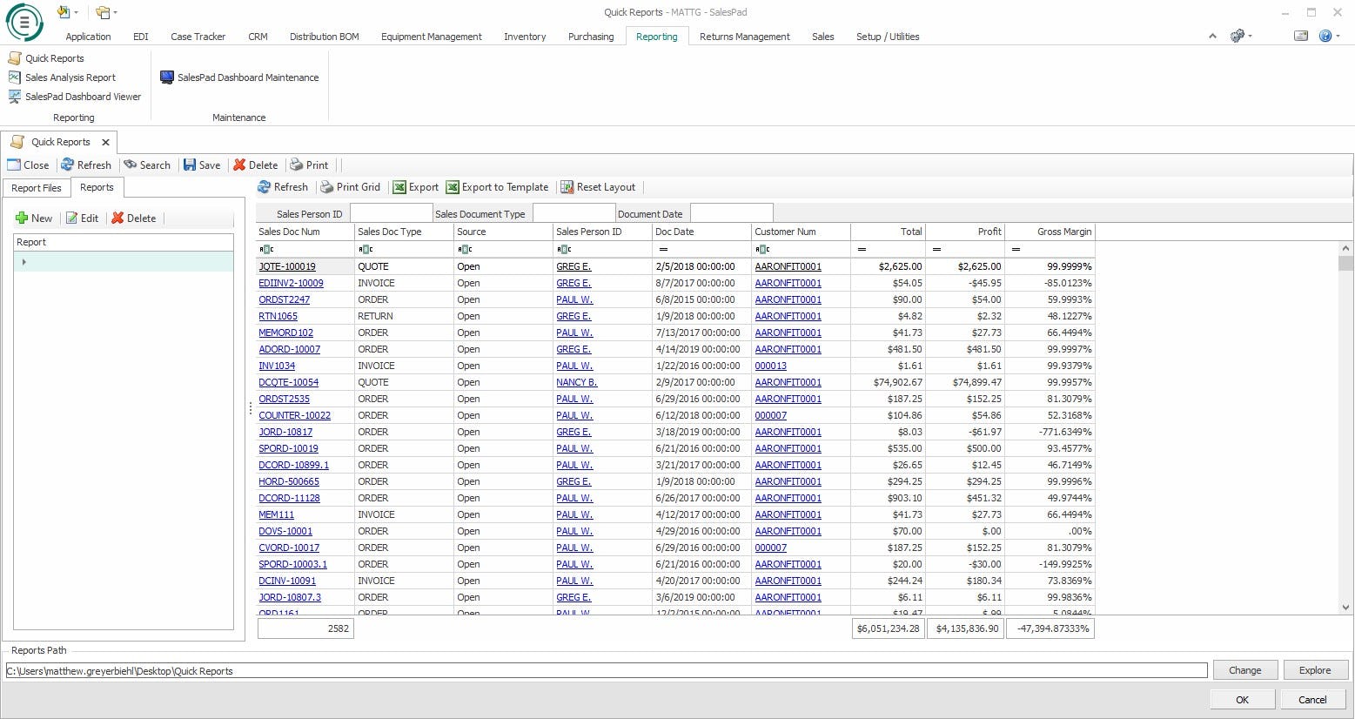
Task: Switch to the Report Files tab
Action: [x=37, y=188]
